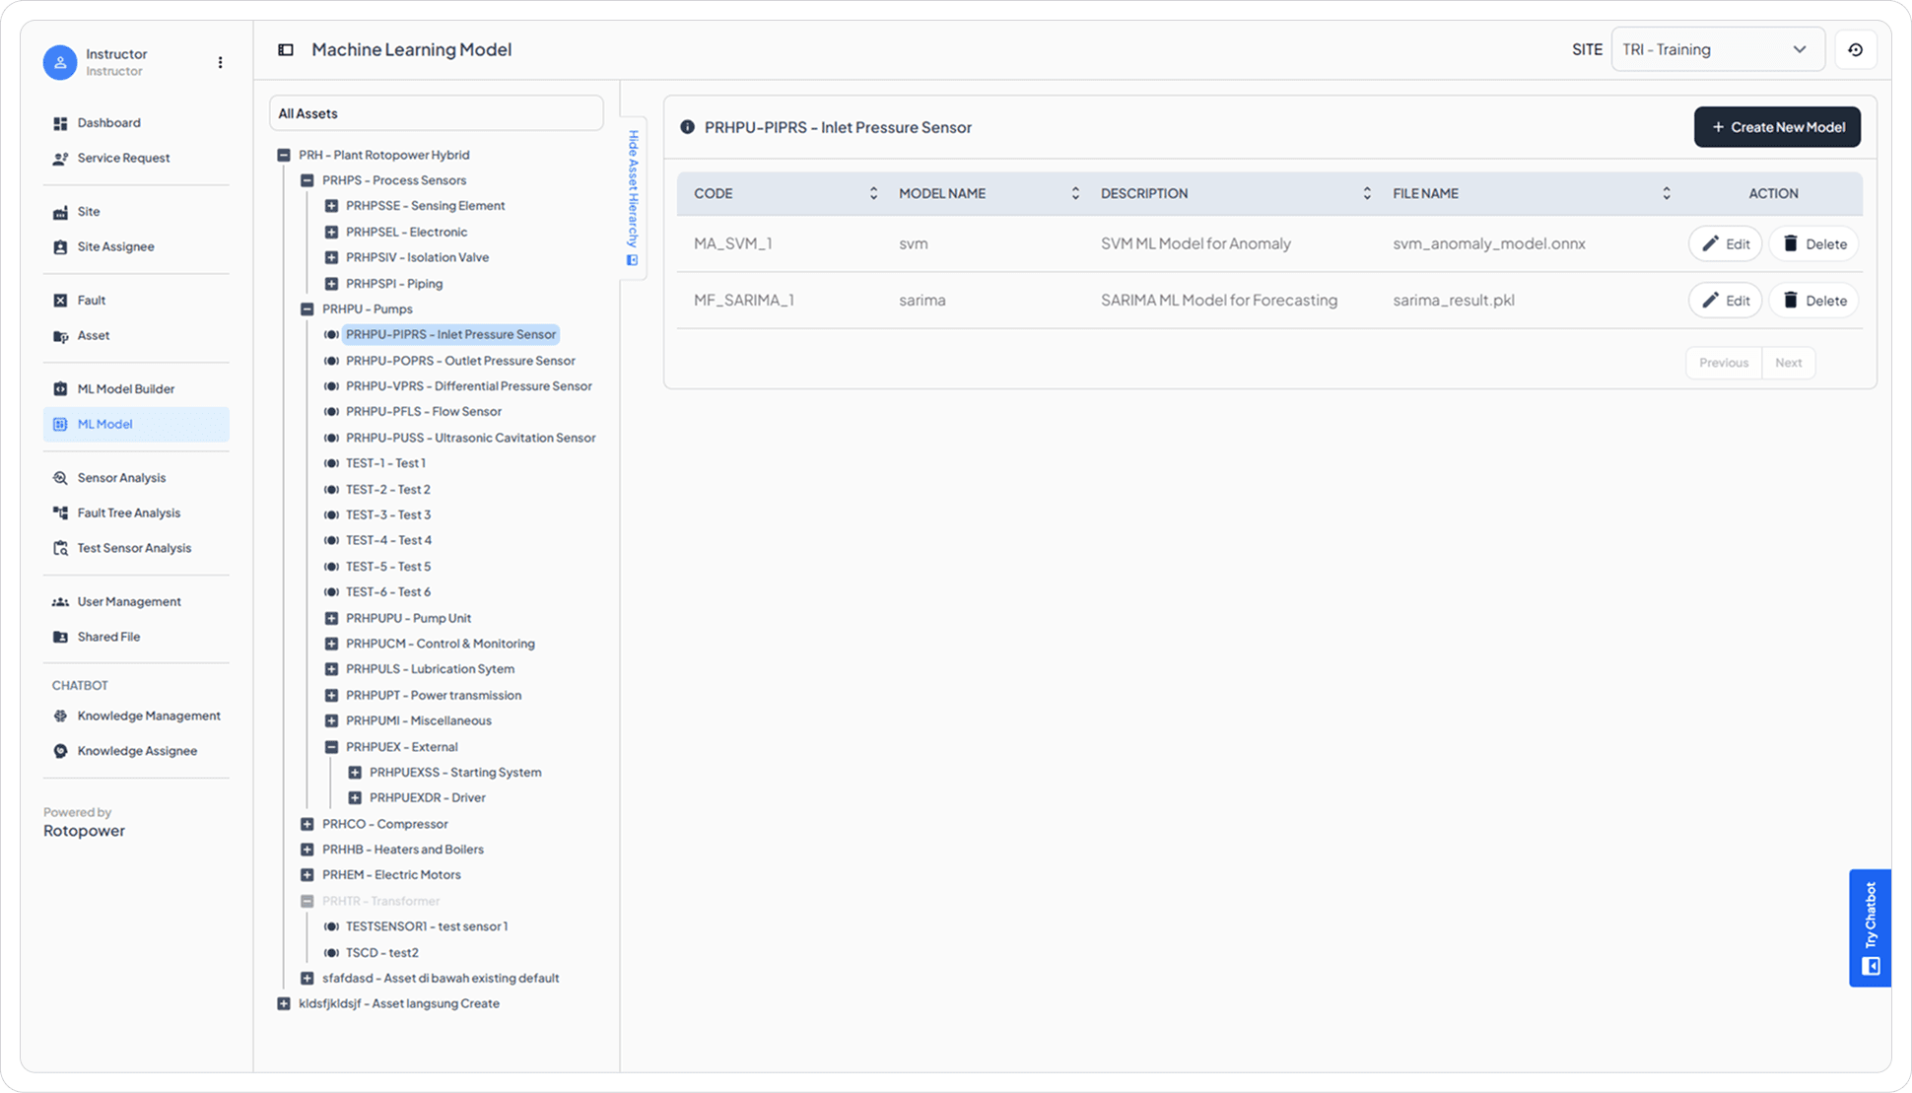Expand the PRHCO - Compressor tree node
This screenshot has width=1912, height=1093.
pyautogui.click(x=307, y=824)
